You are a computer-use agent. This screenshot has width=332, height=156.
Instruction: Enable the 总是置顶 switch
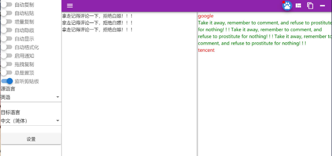(x=7, y=73)
